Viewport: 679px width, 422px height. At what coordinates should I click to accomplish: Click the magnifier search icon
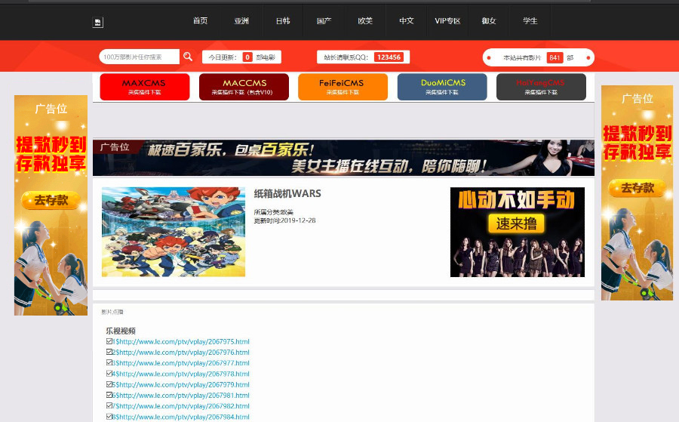point(188,57)
